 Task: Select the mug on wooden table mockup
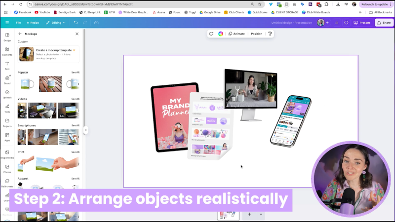click(x=50, y=84)
